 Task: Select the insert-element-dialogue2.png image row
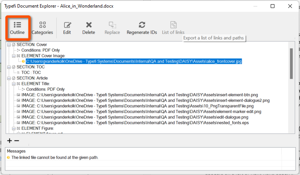pos(145,100)
